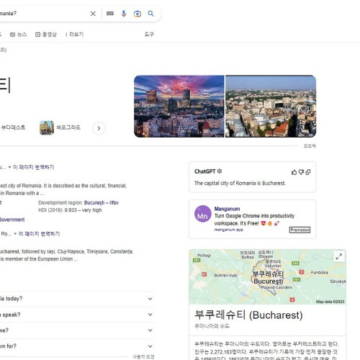Click inside the search query field

pos(43,14)
